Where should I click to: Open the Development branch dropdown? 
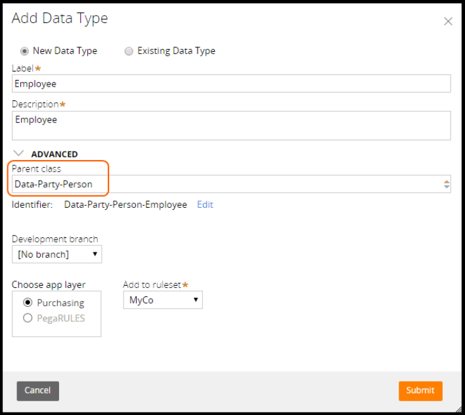click(57, 254)
